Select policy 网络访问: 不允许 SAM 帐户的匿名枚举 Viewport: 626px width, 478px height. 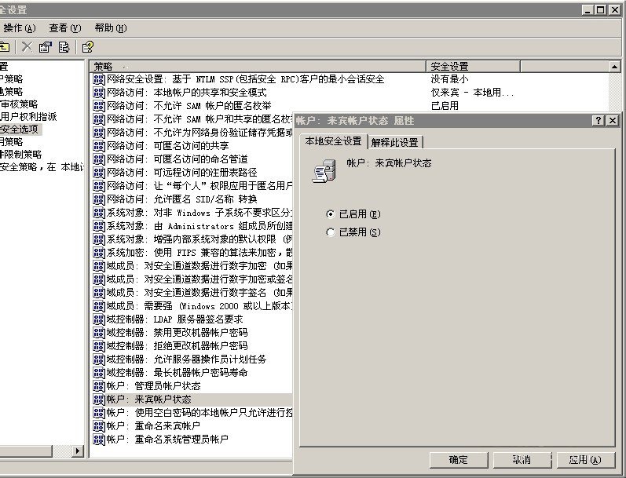189,106
